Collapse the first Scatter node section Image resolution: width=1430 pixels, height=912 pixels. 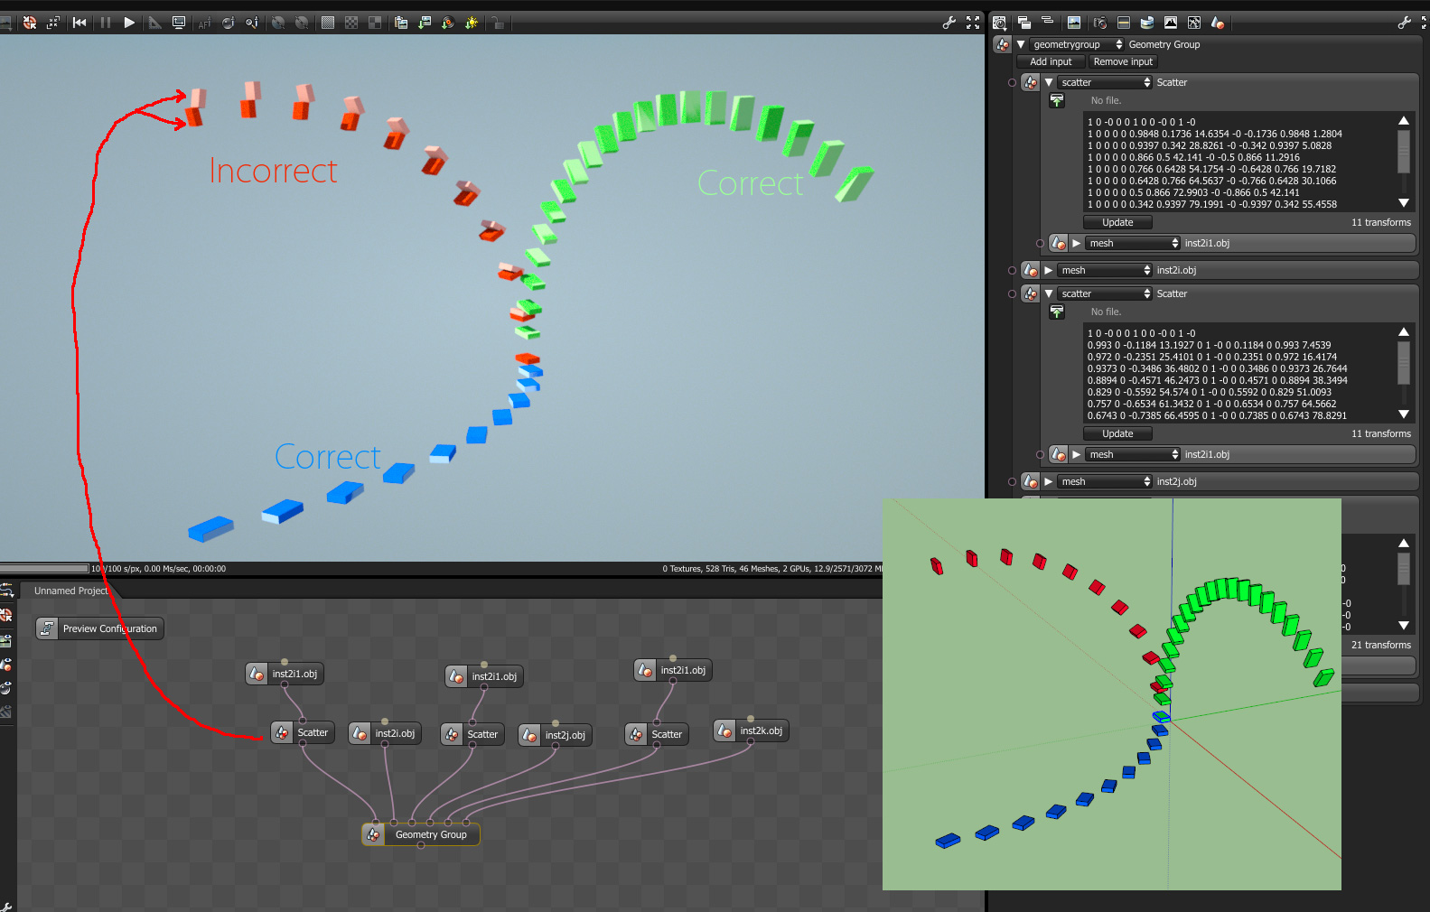[x=1049, y=82]
